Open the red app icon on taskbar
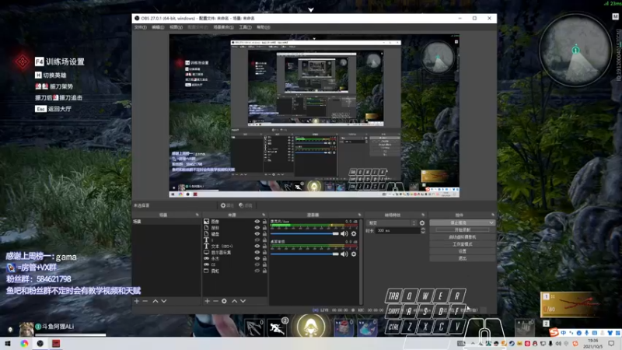Image resolution: width=622 pixels, height=350 pixels. (x=56, y=343)
